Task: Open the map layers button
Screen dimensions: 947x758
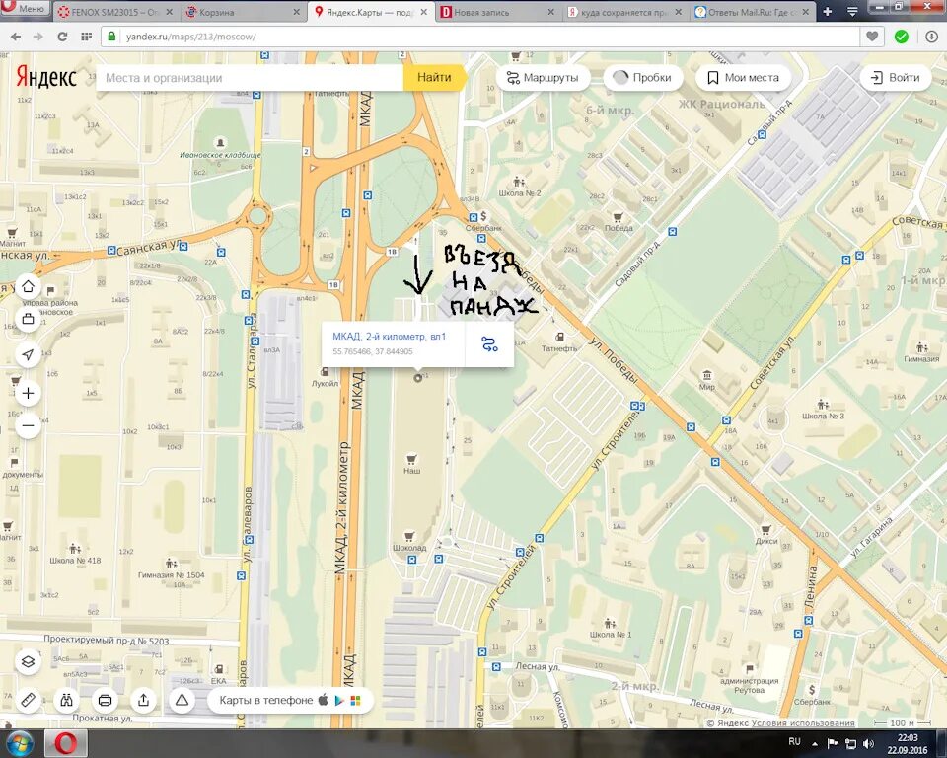Action: (x=28, y=662)
